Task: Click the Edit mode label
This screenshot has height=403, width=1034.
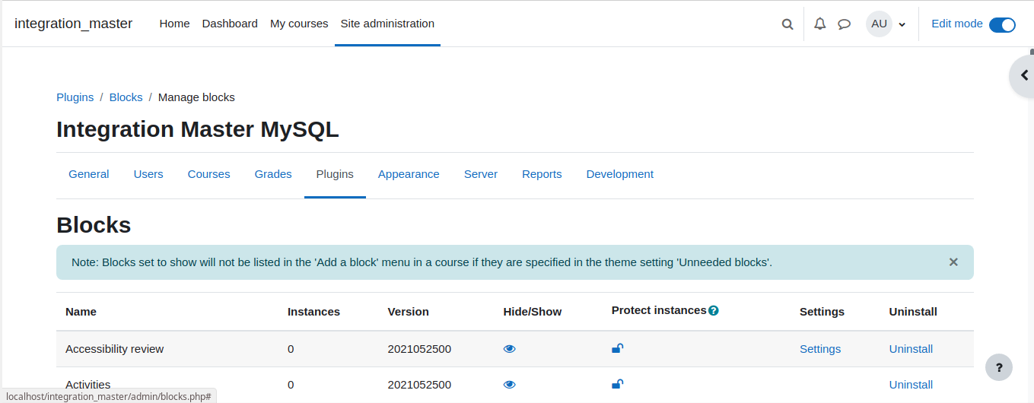Action: [x=957, y=24]
